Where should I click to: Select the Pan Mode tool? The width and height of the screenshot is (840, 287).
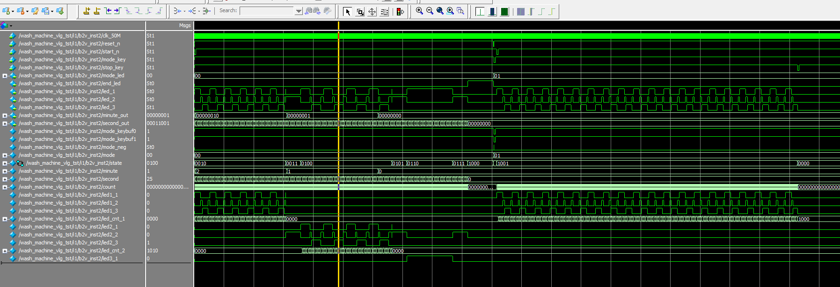pyautogui.click(x=372, y=12)
